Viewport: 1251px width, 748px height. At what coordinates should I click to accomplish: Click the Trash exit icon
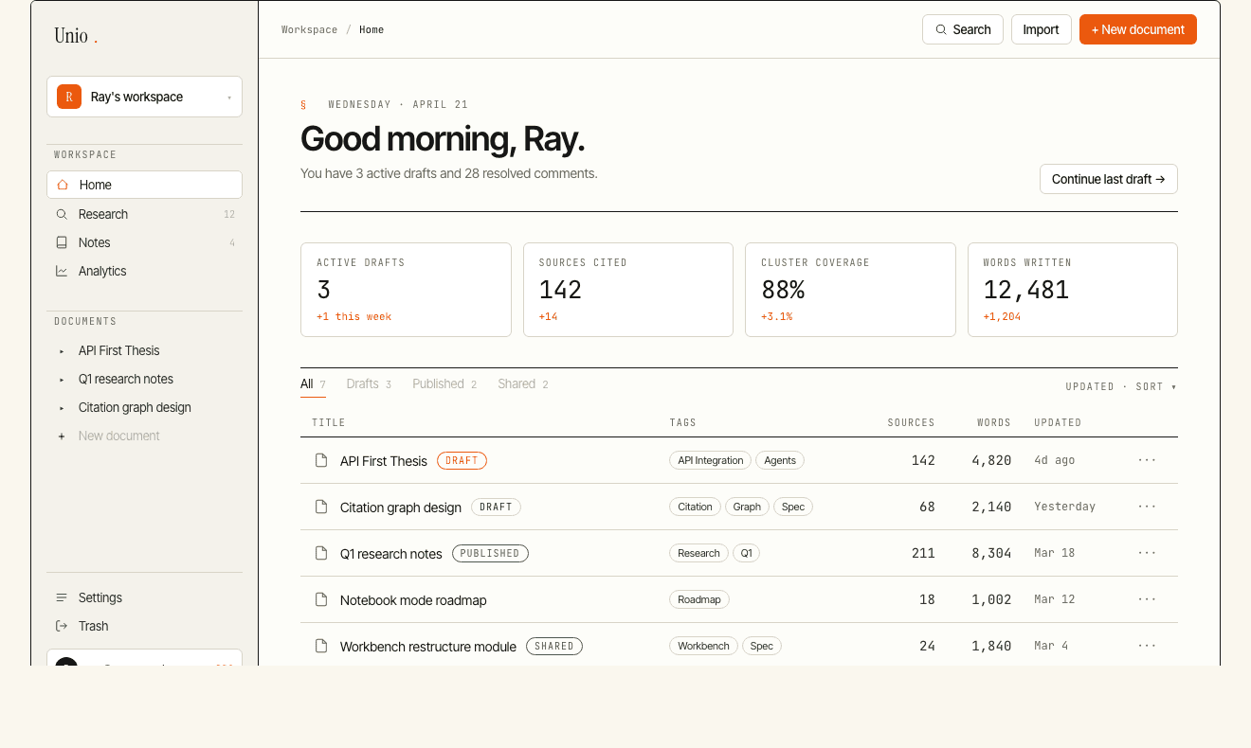(x=62, y=626)
